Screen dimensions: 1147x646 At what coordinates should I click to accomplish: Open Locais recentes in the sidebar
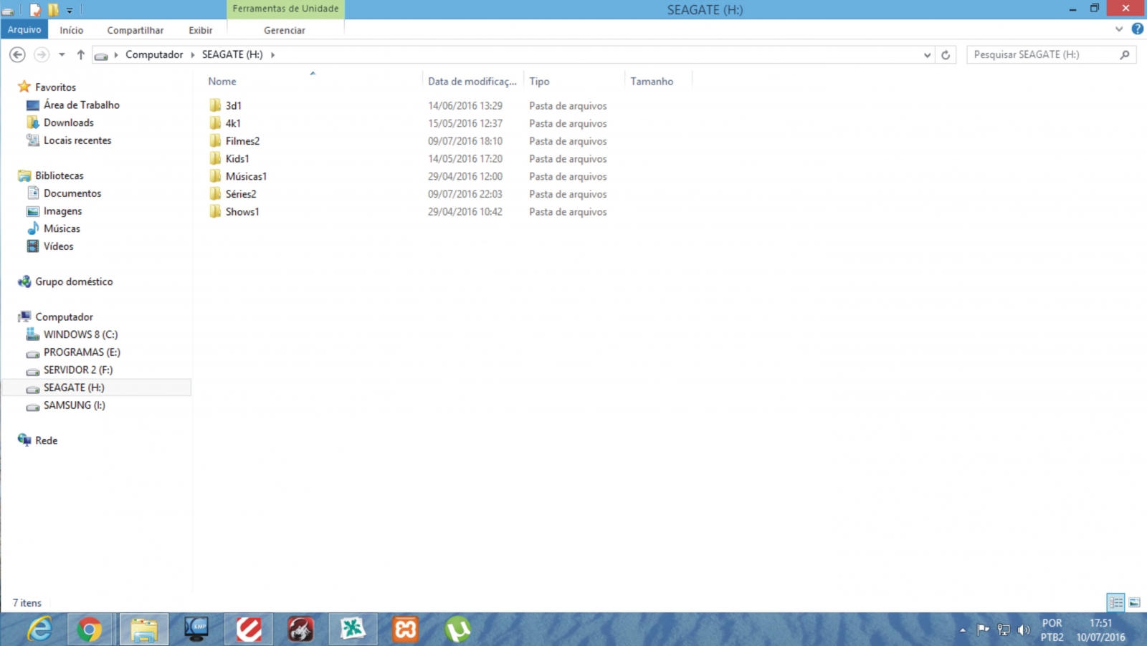[77, 140]
